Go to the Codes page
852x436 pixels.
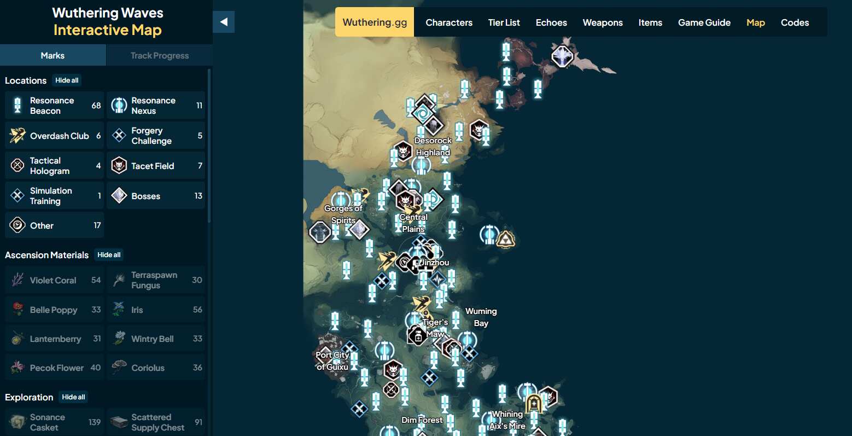click(795, 22)
